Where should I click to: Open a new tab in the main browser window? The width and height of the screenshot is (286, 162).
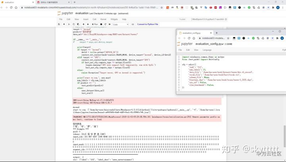[x=74, y=2]
